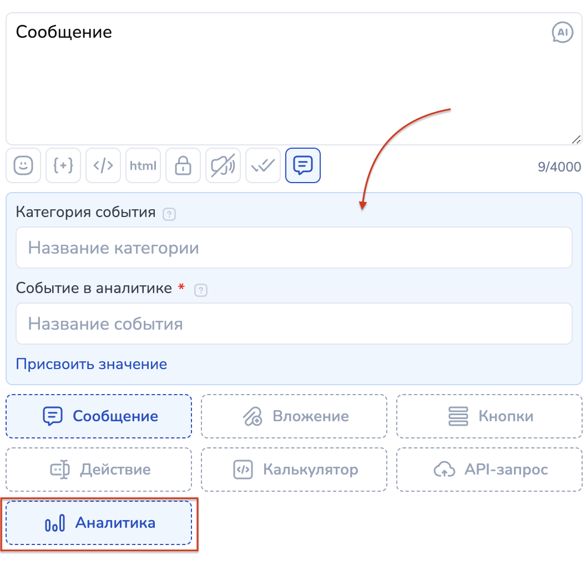586x565 pixels.
Task: Add a Действие block
Action: (x=99, y=470)
